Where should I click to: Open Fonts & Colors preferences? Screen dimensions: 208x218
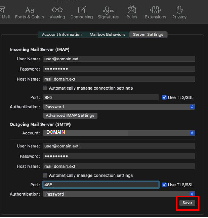[30, 13]
